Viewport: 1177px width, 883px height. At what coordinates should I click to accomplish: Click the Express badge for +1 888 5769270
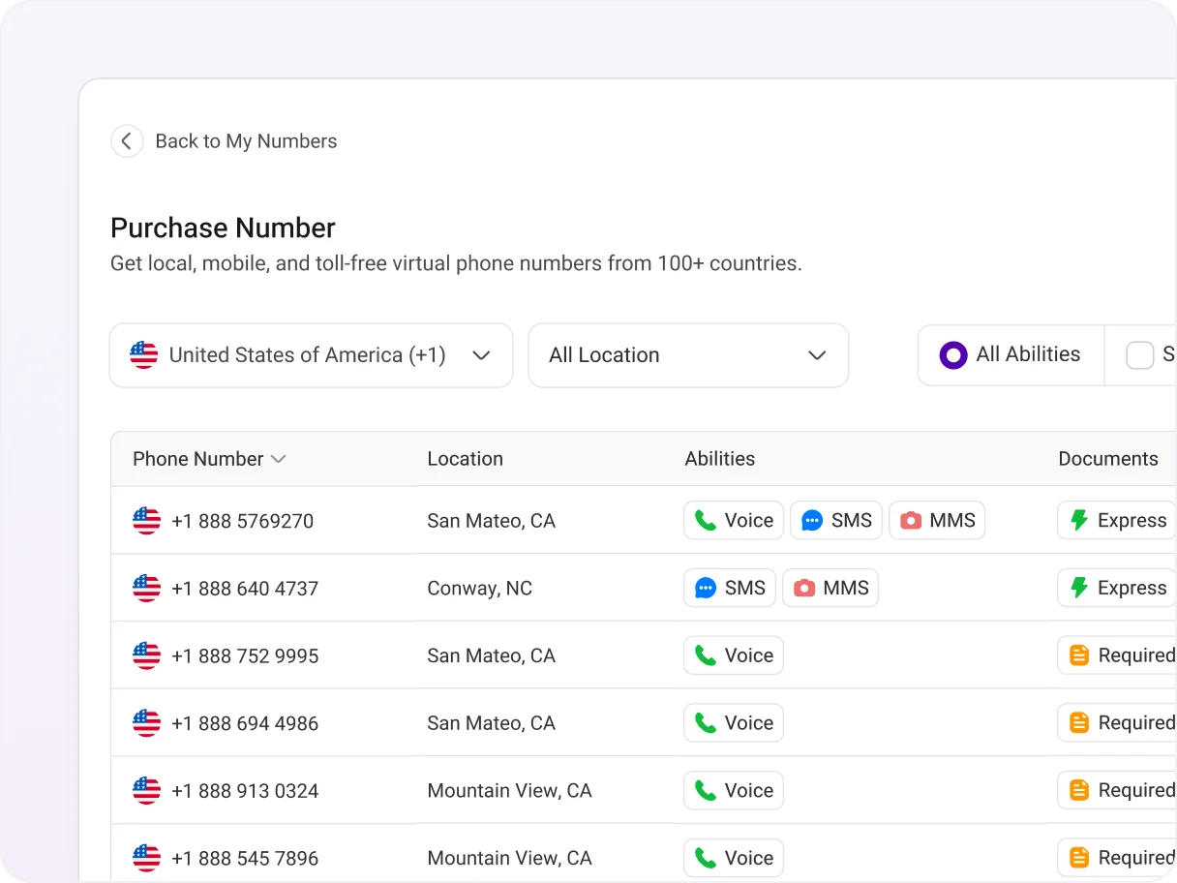pos(1117,520)
